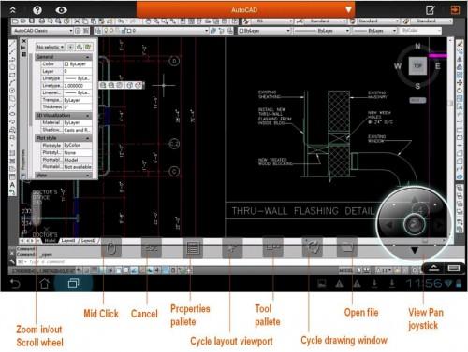Toggle the MODEL space button in status bar
This screenshot has width=468, height=352.
coord(345,270)
